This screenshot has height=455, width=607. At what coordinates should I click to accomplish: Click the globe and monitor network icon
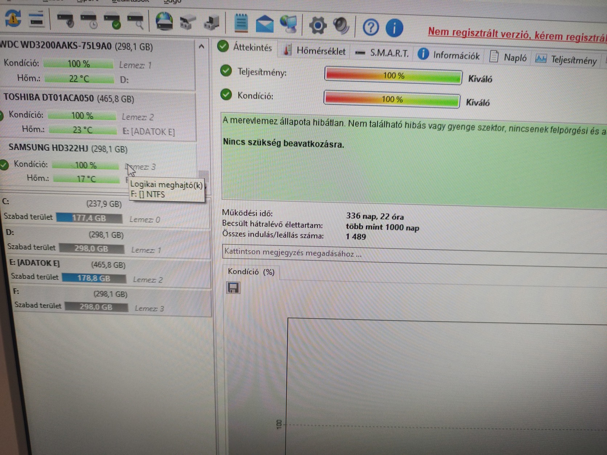(x=289, y=24)
